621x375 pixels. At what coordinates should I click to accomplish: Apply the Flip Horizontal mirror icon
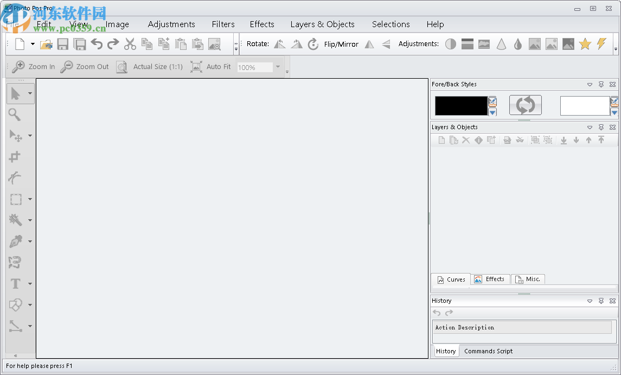tap(369, 45)
